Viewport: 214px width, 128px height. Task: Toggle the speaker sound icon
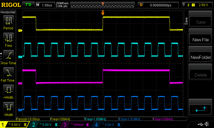207,124
